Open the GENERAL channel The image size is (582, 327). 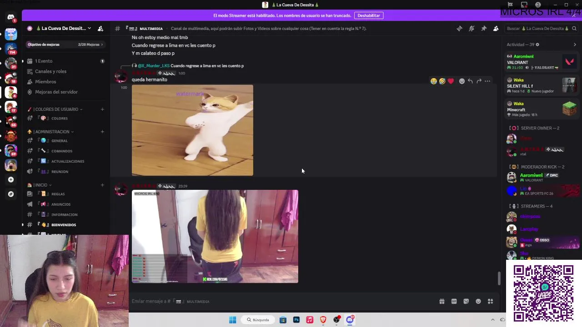[66, 141]
